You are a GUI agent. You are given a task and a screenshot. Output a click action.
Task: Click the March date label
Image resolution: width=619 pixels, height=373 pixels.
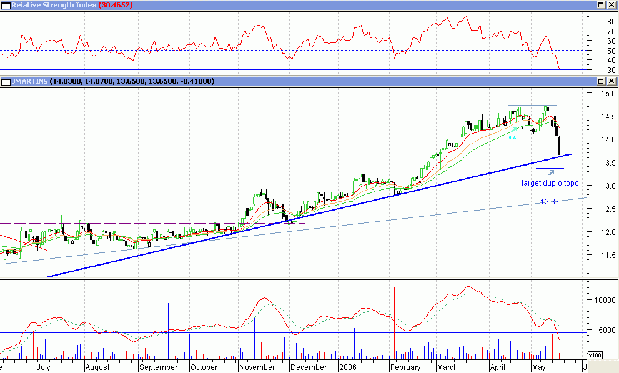point(447,367)
